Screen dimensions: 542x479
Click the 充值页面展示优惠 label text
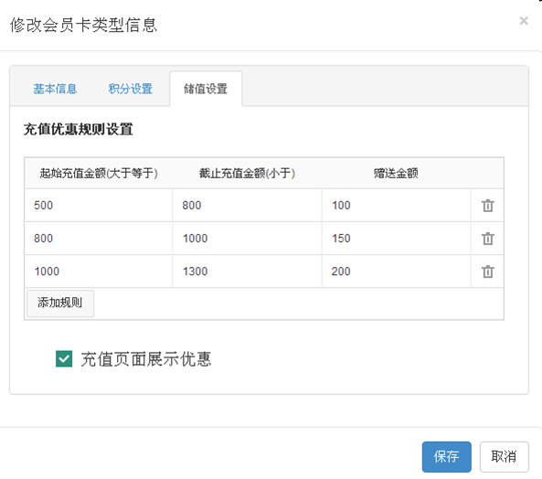pyautogui.click(x=146, y=359)
